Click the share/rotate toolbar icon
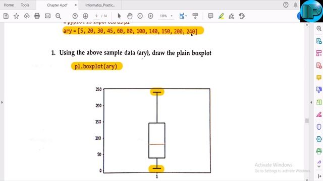Viewport: 323px width, 181px height. (242, 16)
